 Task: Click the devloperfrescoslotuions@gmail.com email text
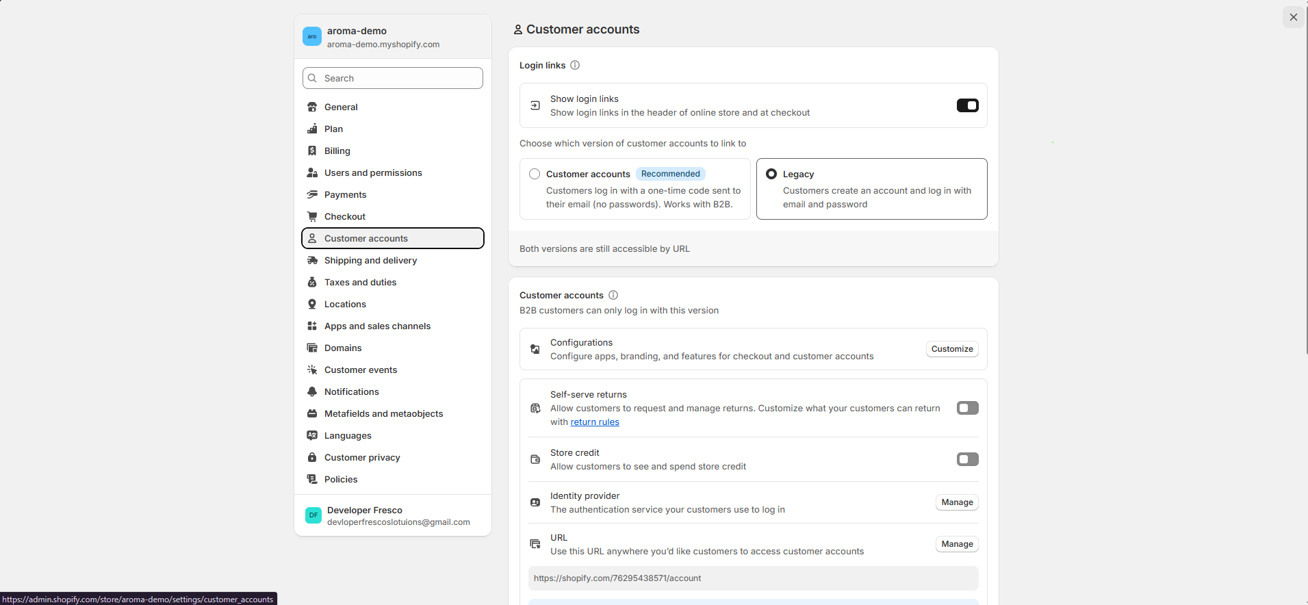tap(398, 522)
